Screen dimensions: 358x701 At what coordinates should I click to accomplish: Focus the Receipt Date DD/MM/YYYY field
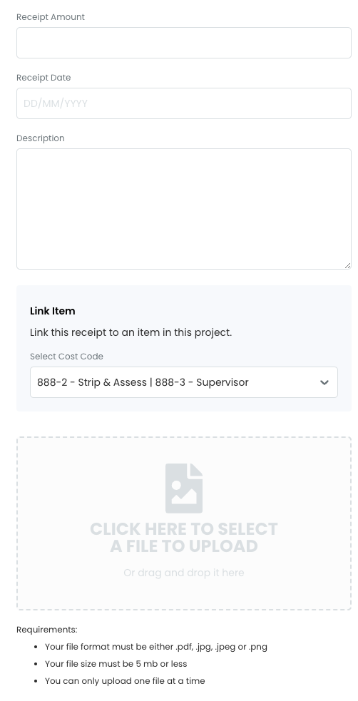[x=184, y=103]
